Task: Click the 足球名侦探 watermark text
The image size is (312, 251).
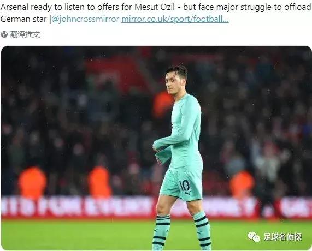Action: 282,237
